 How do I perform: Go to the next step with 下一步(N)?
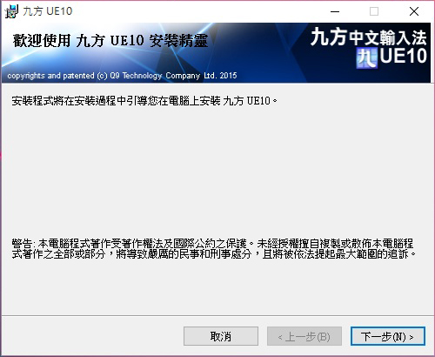point(388,336)
